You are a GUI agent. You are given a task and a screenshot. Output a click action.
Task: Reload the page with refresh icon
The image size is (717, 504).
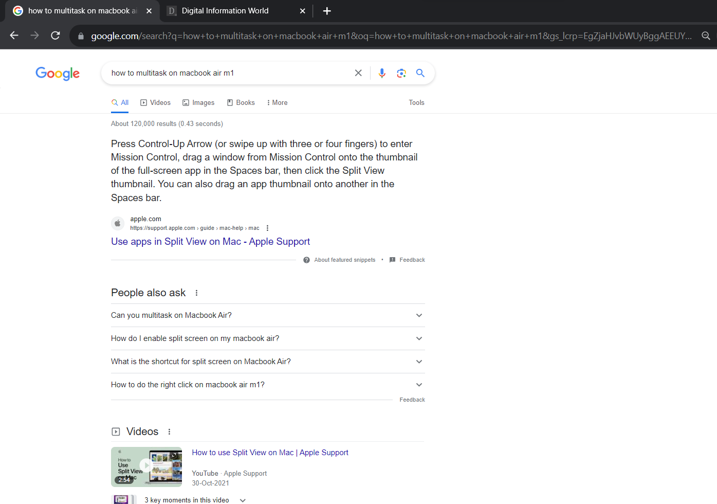pos(56,35)
